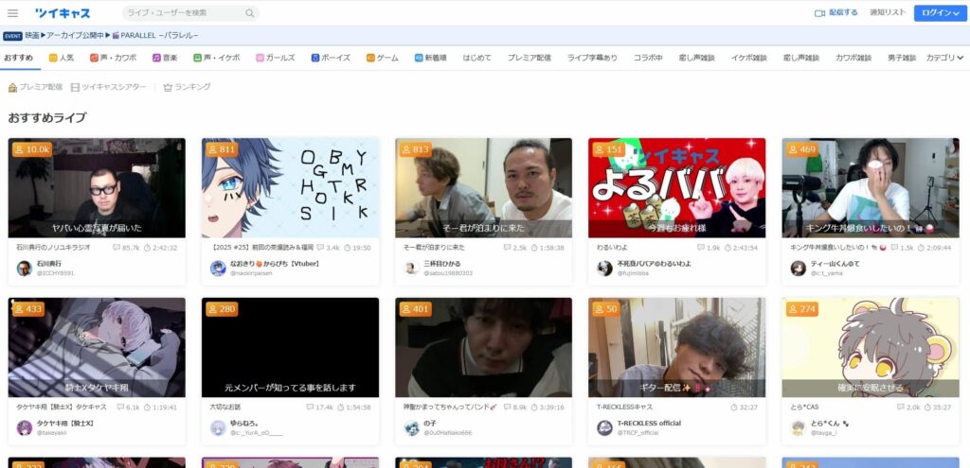970x468 pixels.
Task: Click 石川典行 streamer avatar icon
Action: [x=25, y=268]
